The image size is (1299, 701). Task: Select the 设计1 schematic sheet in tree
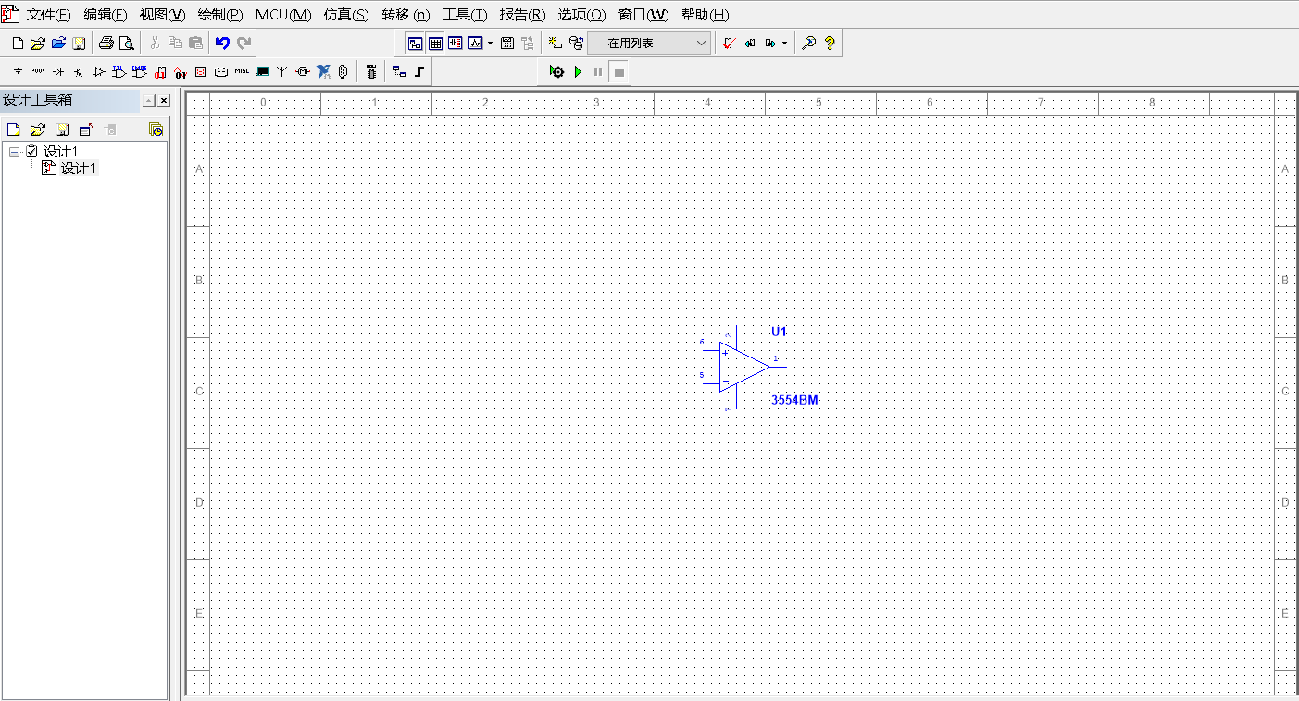tap(78, 168)
